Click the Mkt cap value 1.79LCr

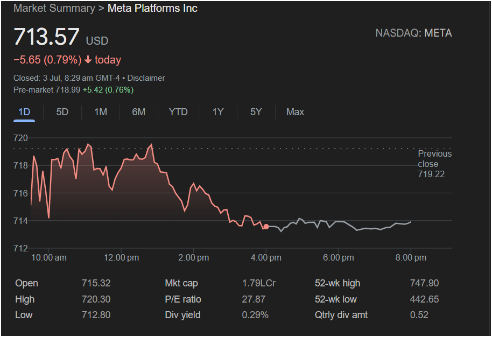pos(258,283)
